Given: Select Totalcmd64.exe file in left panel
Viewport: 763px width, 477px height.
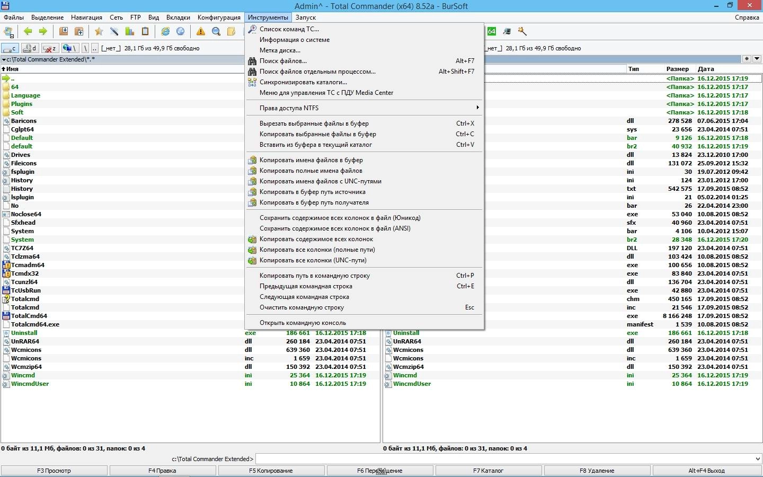Looking at the screenshot, I should (35, 324).
